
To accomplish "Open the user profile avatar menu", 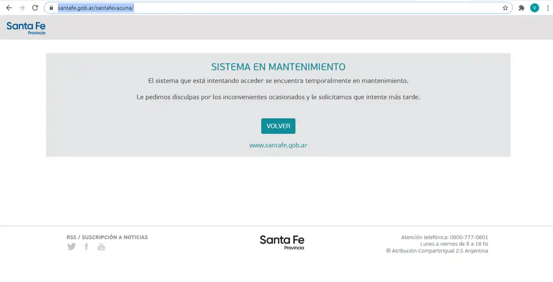I will 534,7.
